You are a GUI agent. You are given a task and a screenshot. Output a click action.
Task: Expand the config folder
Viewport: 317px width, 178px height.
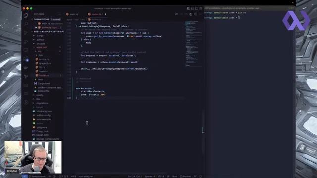[40, 95]
